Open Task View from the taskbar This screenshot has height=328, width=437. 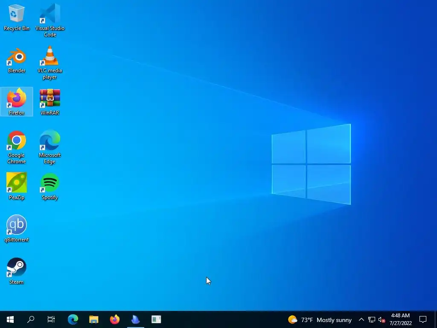coord(51,319)
